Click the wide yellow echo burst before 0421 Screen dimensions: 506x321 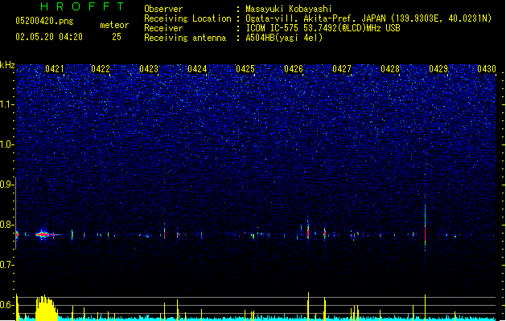pos(46,308)
